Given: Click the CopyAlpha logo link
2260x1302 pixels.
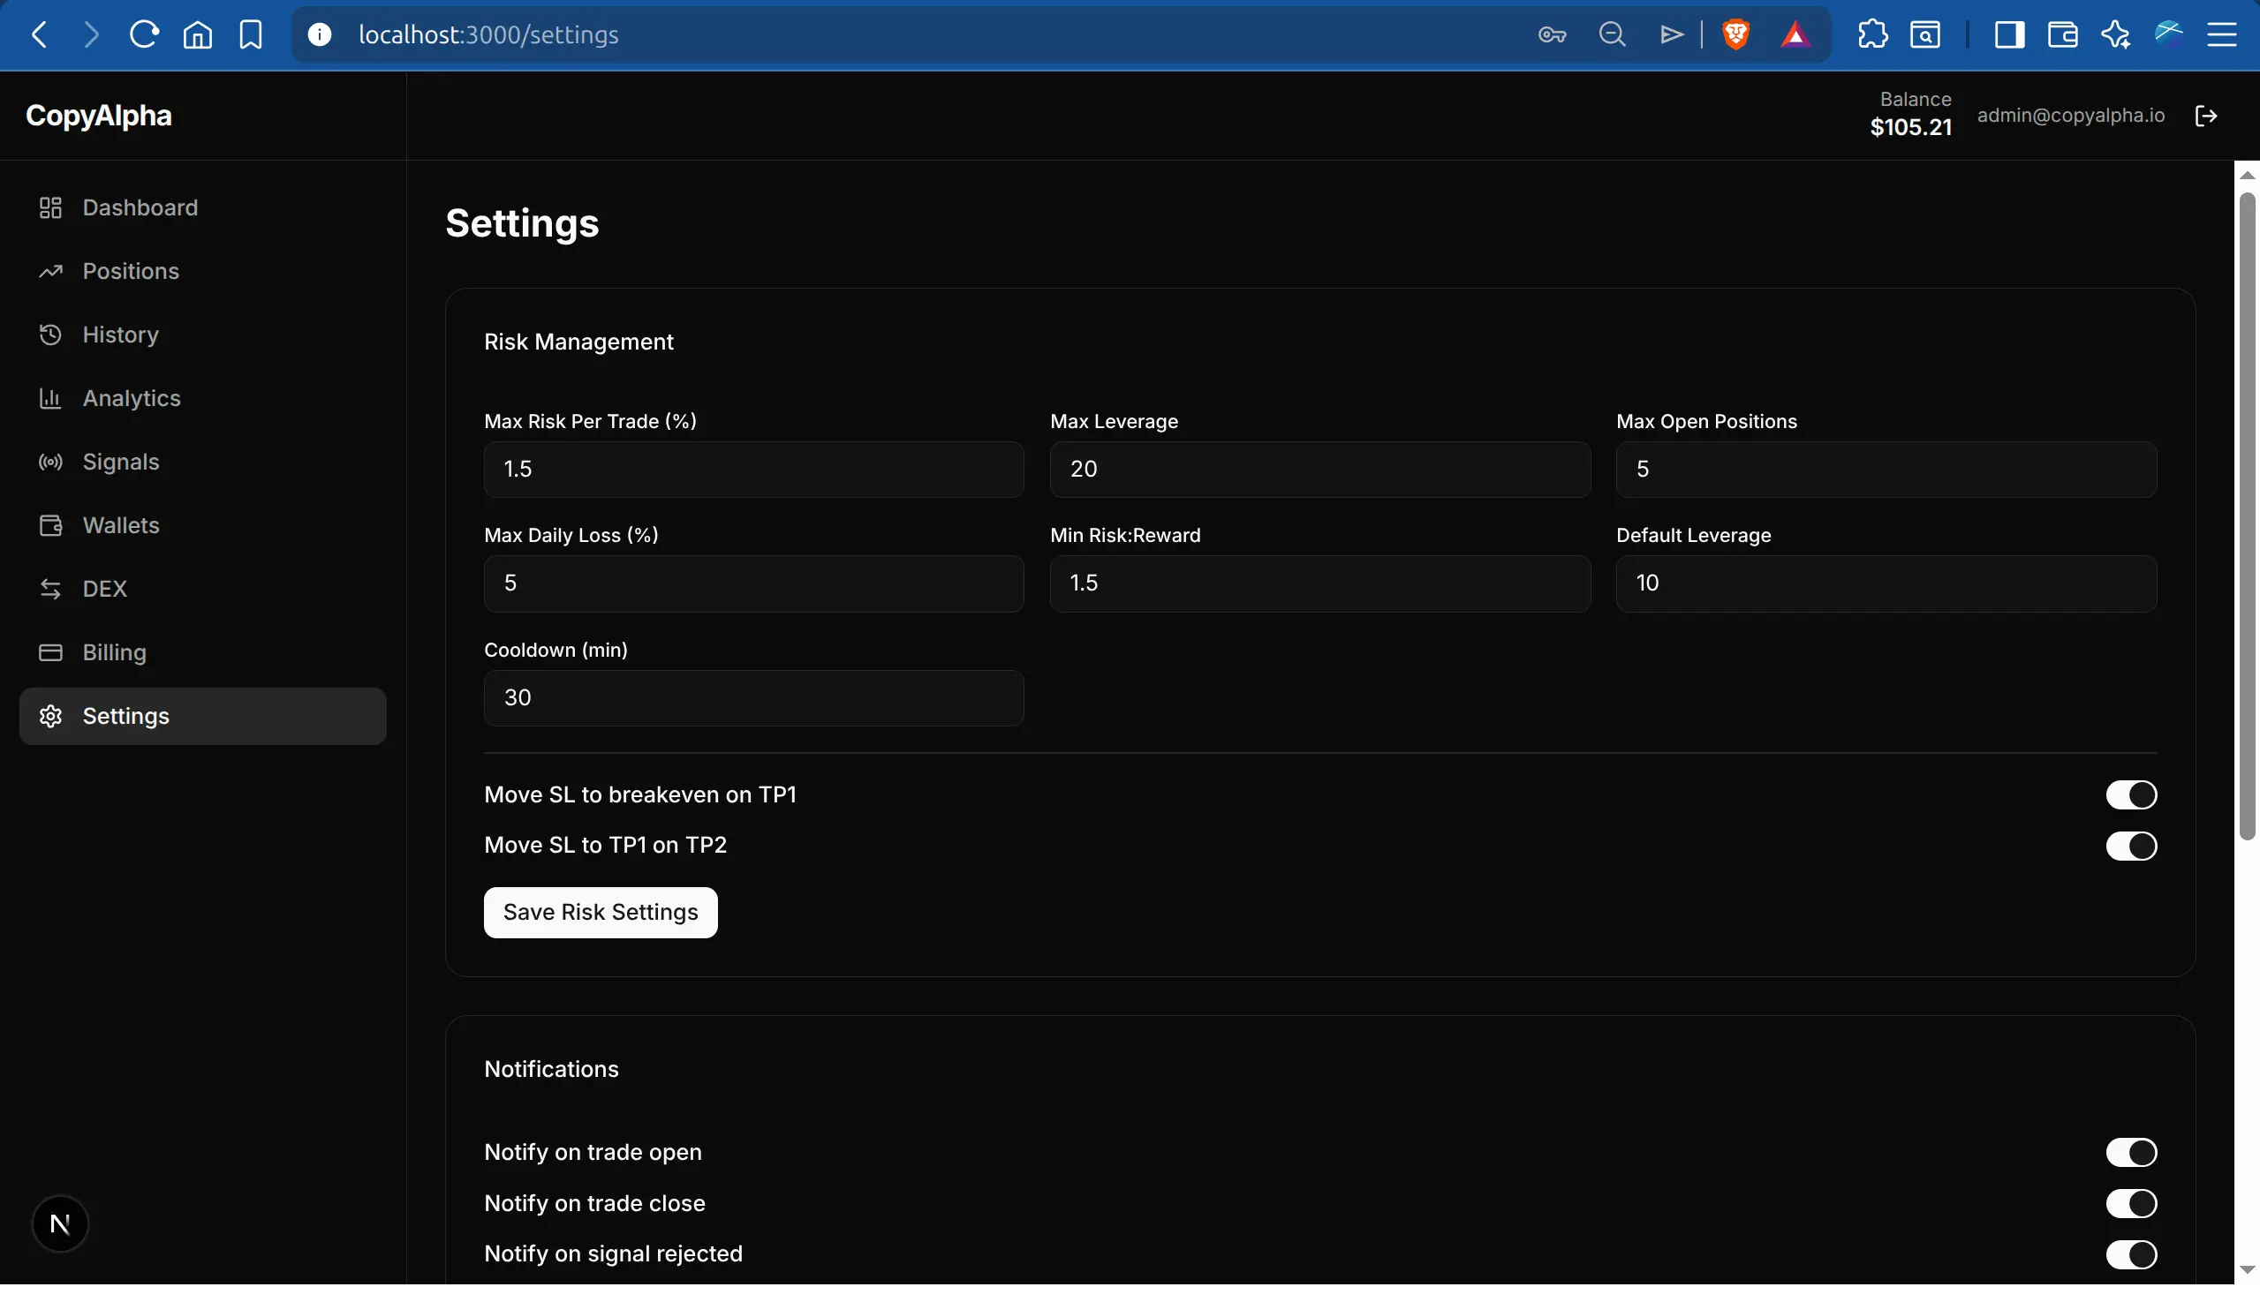Looking at the screenshot, I should (x=98, y=116).
